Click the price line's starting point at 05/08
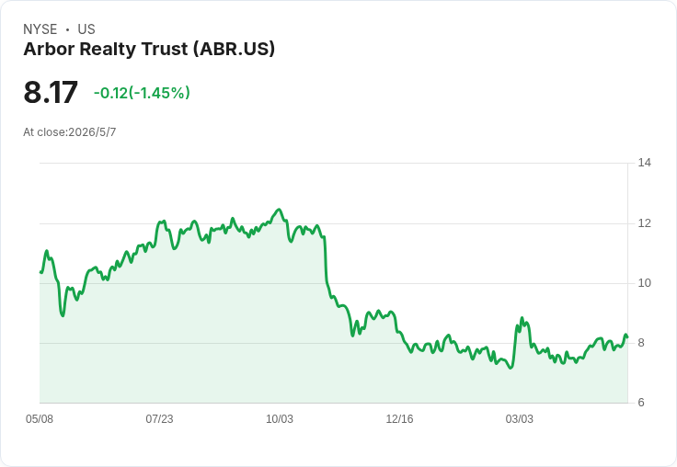677x467 pixels. tap(40, 272)
